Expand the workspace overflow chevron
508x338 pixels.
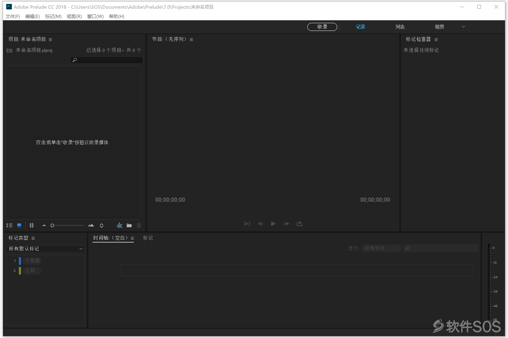[463, 27]
